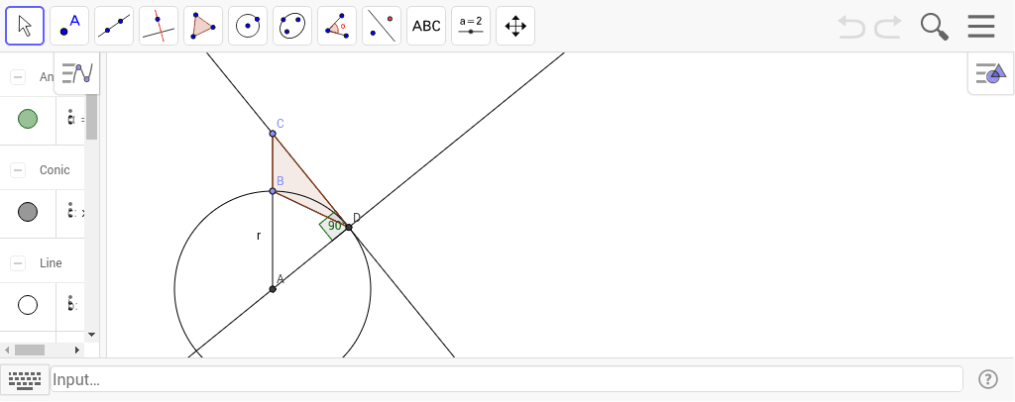Image resolution: width=1015 pixels, height=402 pixels.
Task: Open the virtual keyboard
Action: coord(25,379)
